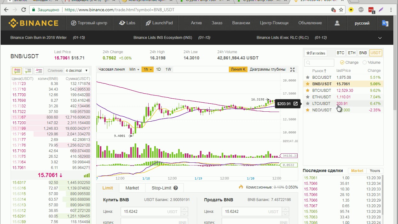Click the yellow M extension icon
This screenshot has width=398, height=224.
tap(351, 10)
